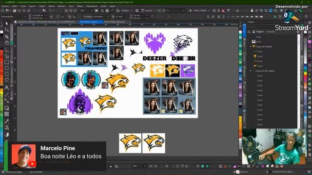Select the Interactive Fill tool
Viewport: 312px width, 175px height.
tap(6, 127)
